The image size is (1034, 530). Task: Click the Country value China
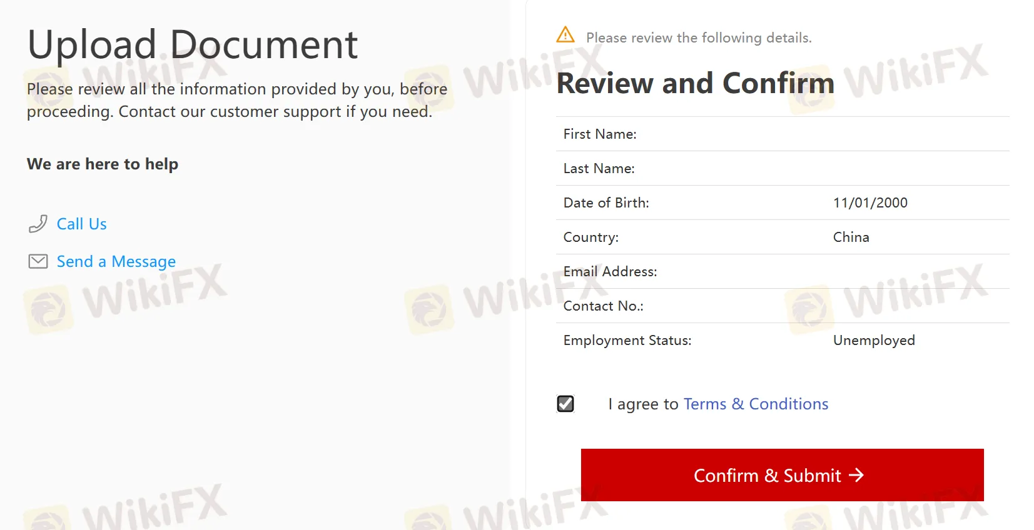click(851, 237)
